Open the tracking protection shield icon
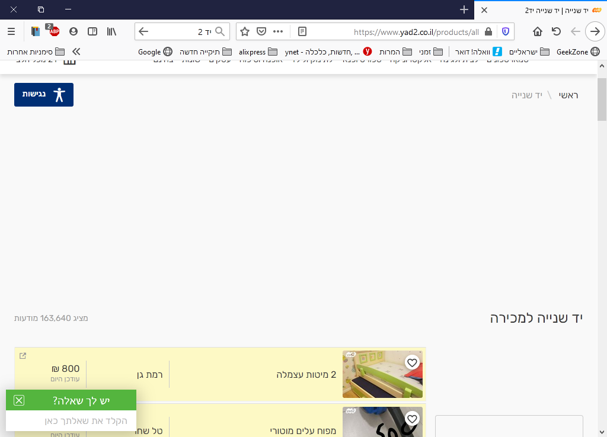Image resolution: width=607 pixels, height=437 pixels. (x=505, y=31)
